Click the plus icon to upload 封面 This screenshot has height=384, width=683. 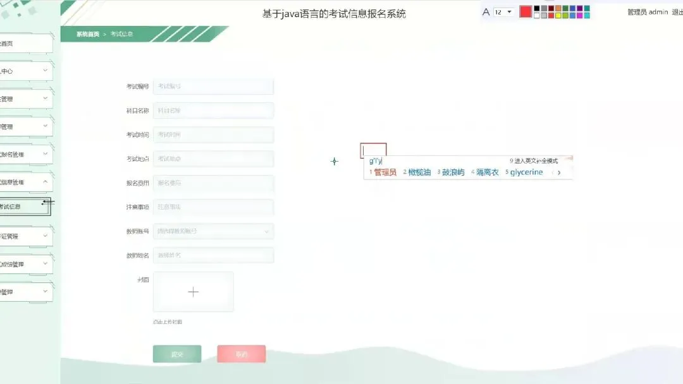194,292
